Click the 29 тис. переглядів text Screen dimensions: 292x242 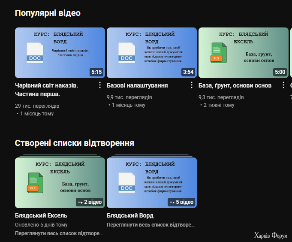click(x=37, y=106)
